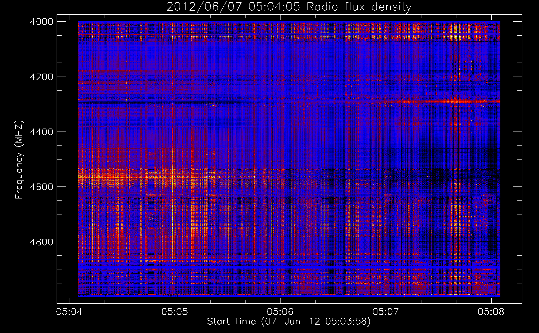539x333 pixels.
Task: Click the '4400' frequency axis label
Action: click(x=42, y=132)
